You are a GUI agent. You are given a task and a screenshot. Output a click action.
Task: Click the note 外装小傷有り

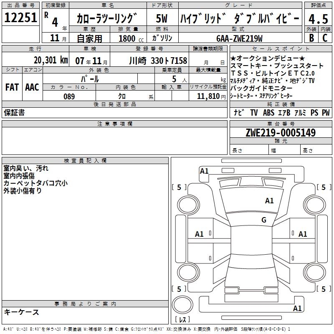[x=23, y=191]
